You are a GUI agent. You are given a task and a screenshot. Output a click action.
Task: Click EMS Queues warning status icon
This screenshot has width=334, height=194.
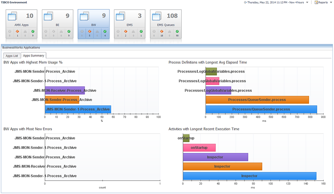170,31
